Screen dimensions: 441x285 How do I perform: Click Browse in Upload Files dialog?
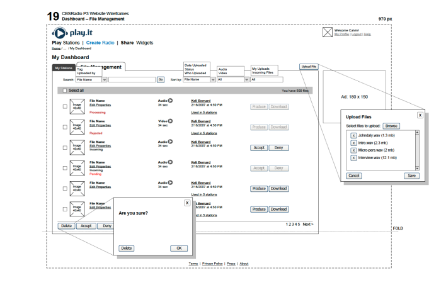coord(391,126)
